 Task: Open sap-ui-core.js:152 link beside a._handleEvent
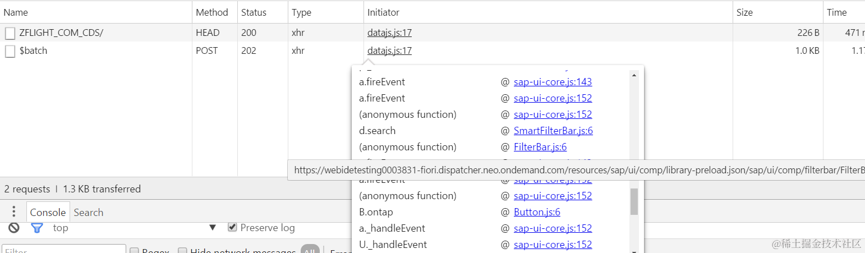pyautogui.click(x=553, y=228)
